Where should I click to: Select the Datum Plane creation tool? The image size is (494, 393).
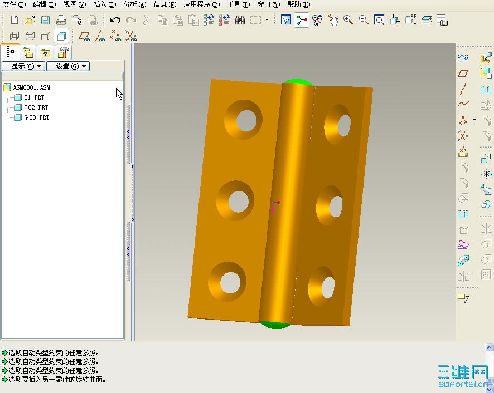point(463,73)
